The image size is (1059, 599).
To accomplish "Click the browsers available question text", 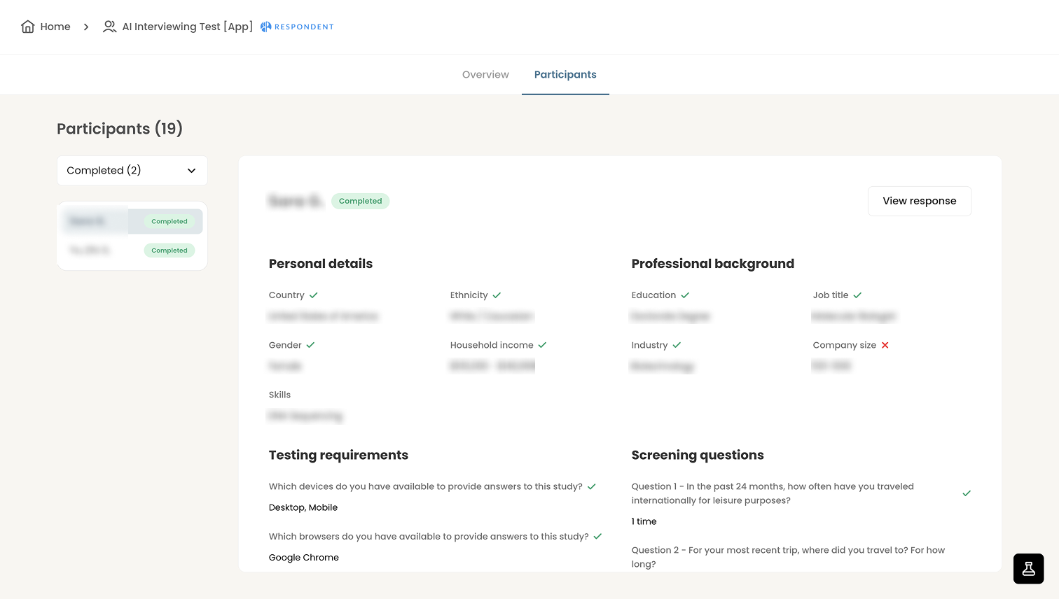I will point(429,536).
